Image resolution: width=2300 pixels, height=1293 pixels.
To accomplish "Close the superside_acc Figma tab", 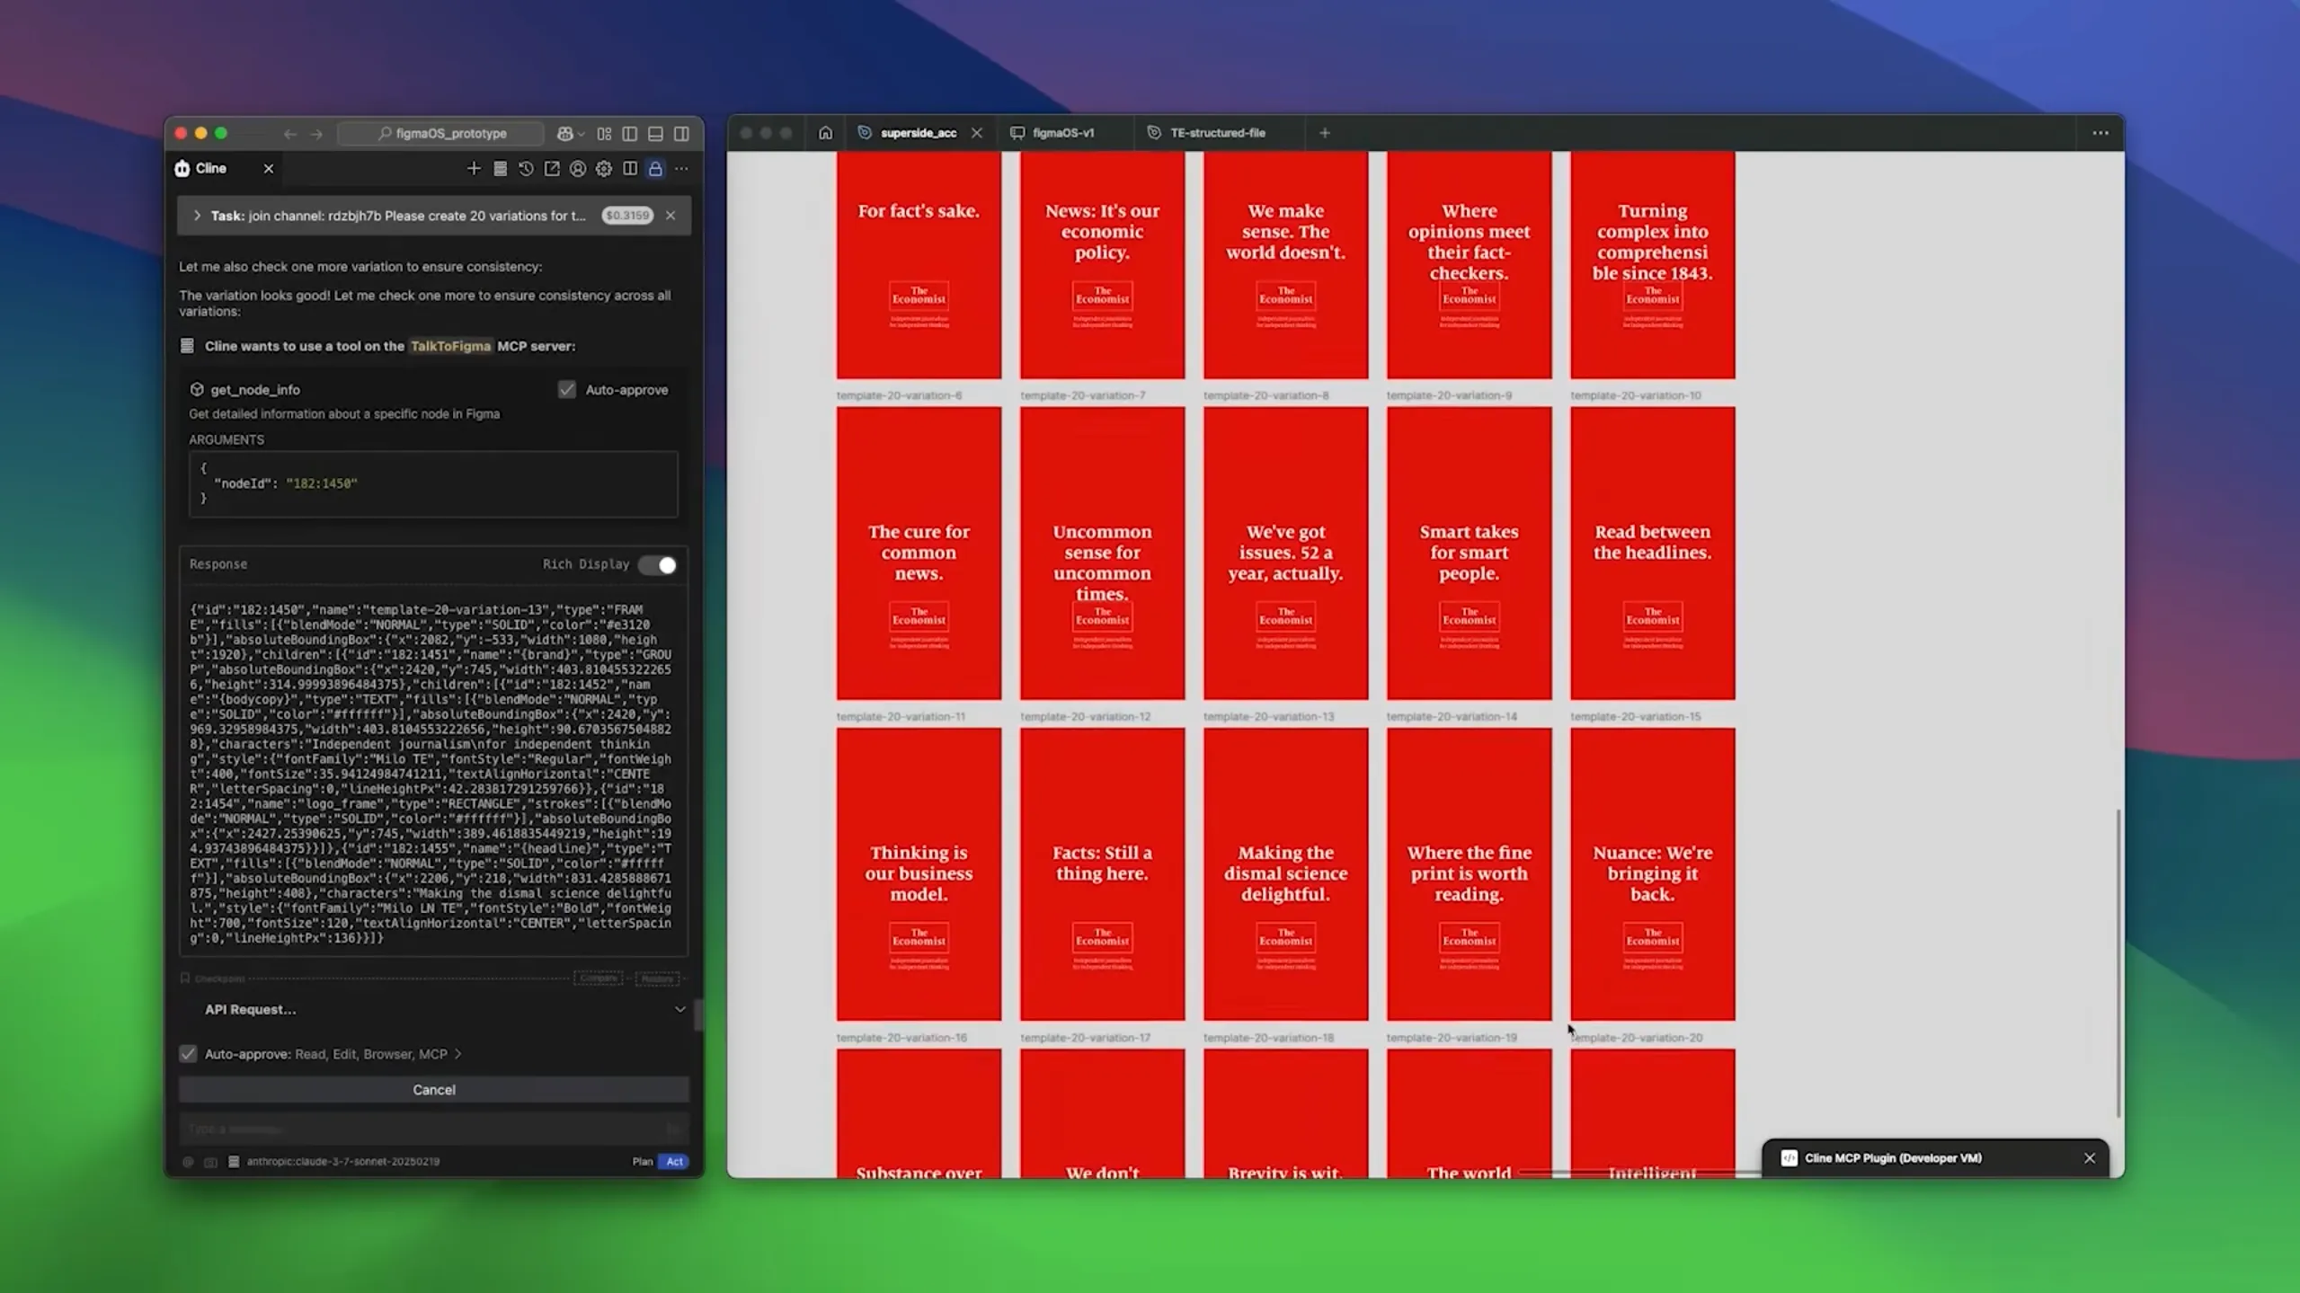I will (977, 132).
